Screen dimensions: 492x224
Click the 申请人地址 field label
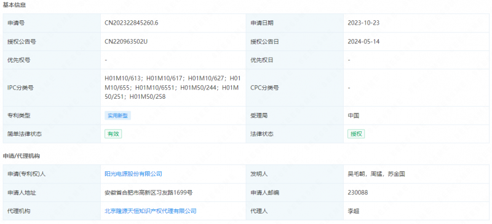point(22,193)
